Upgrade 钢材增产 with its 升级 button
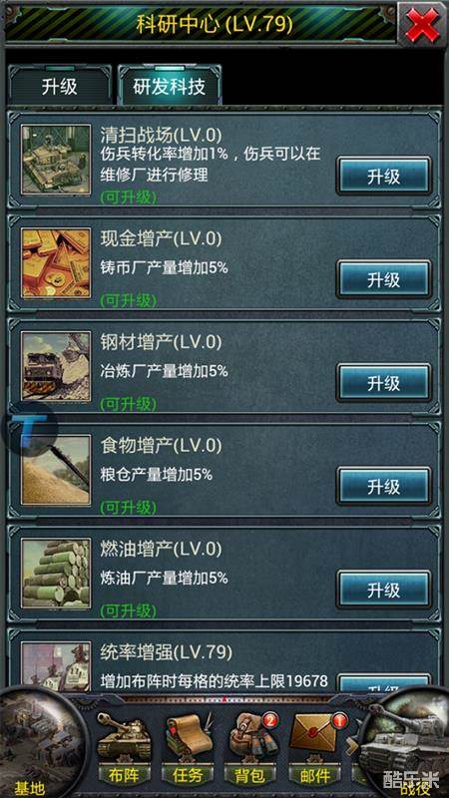The image size is (449, 798). click(x=384, y=383)
